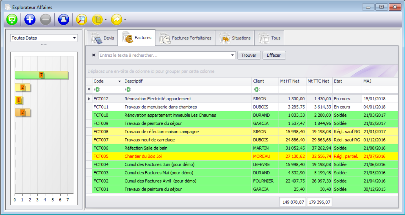This screenshot has height=215, width=405.
Task: Click the yellow forward arrow icon
Action: click(x=117, y=20)
